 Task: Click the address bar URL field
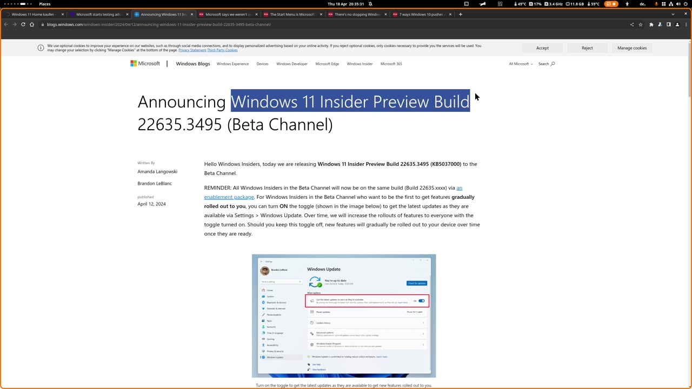pos(335,24)
